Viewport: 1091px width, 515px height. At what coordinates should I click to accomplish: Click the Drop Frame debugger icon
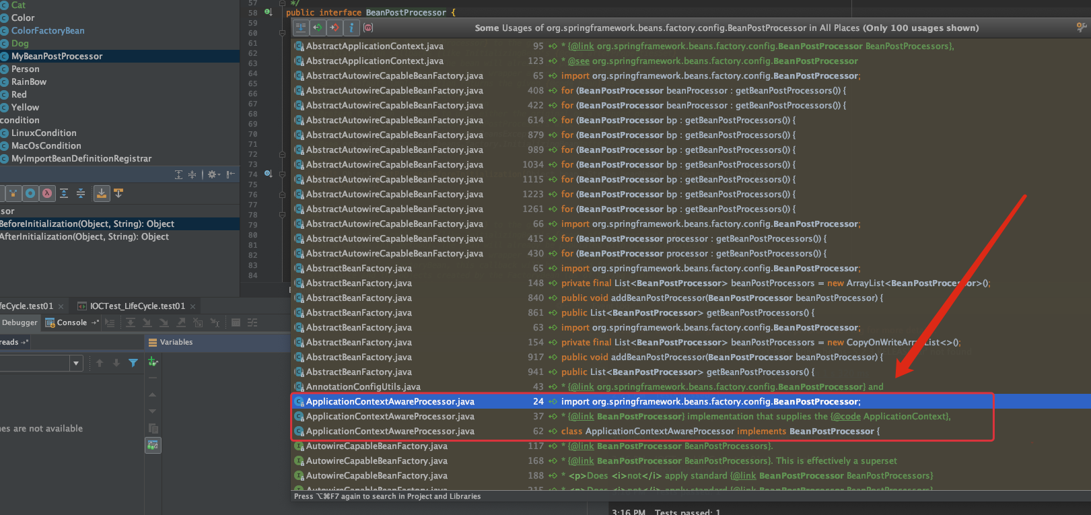[x=198, y=322]
